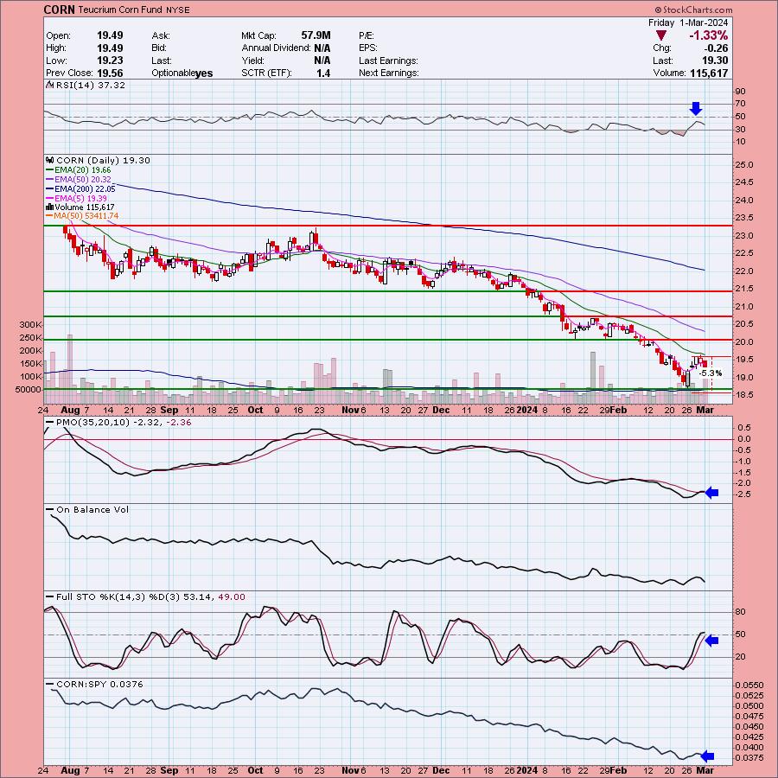Image resolution: width=778 pixels, height=778 pixels.
Task: Click the header Volume value 115,617
Action: pyautogui.click(x=709, y=73)
